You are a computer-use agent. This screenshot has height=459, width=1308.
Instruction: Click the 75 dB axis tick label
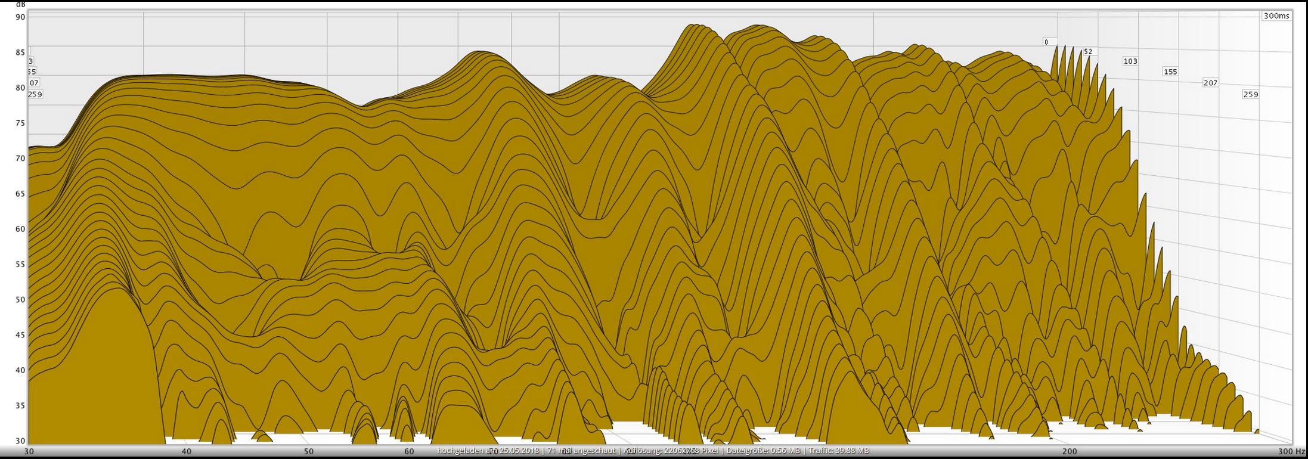20,123
